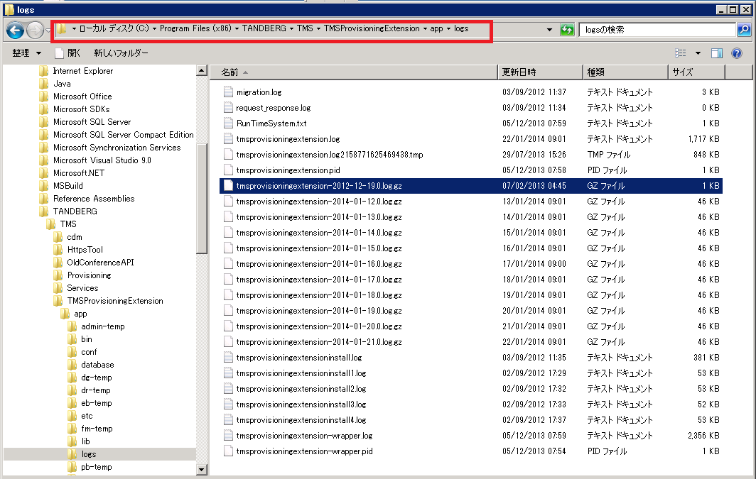Select the MSBuild folder in the tree

click(68, 186)
